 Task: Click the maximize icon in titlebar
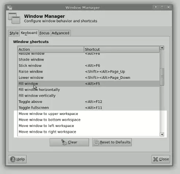click(x=162, y=7)
